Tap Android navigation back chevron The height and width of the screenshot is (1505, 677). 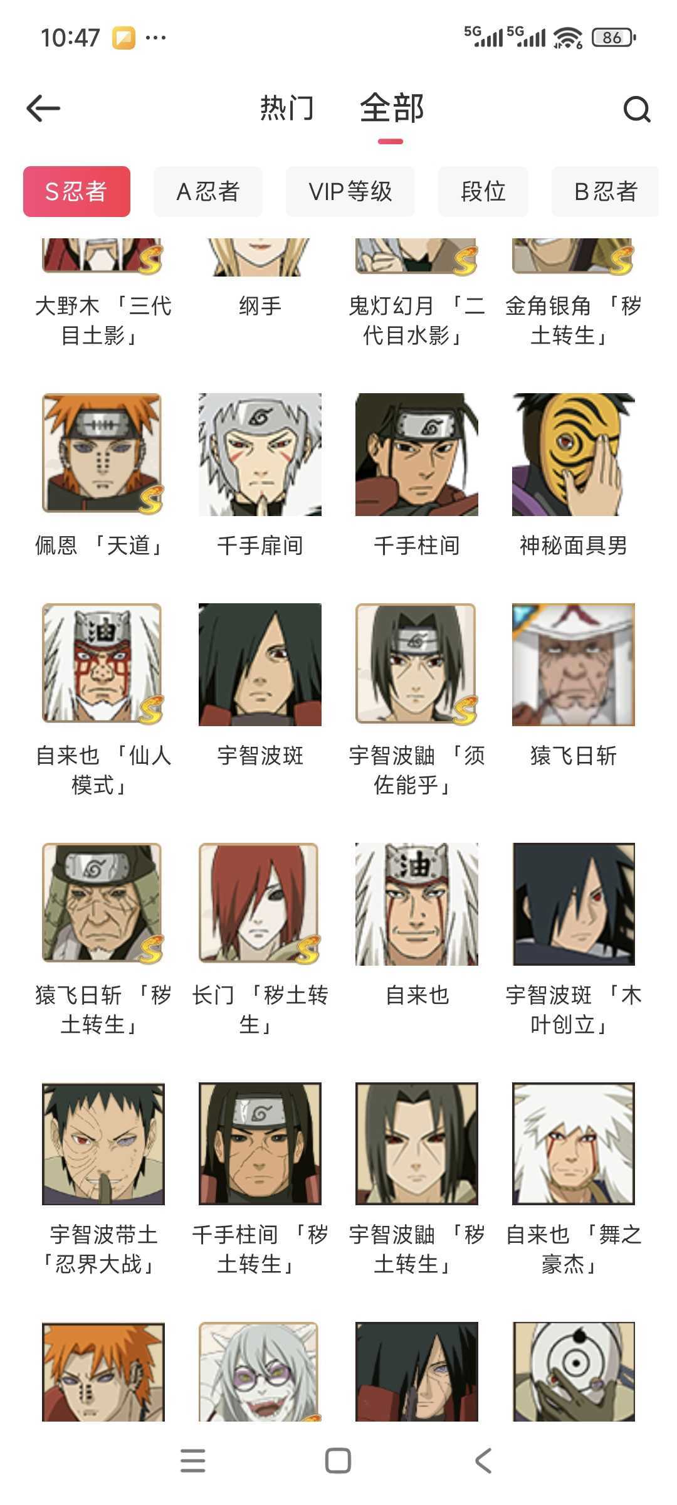[x=483, y=1460]
